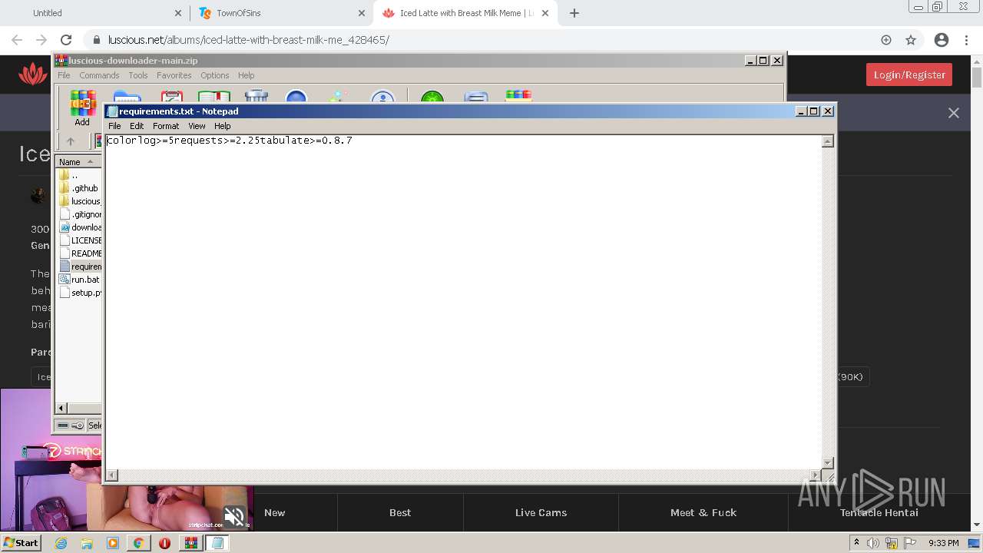Select the parent '..' folder entry
Screen dimensions: 983x553
[x=68, y=175]
